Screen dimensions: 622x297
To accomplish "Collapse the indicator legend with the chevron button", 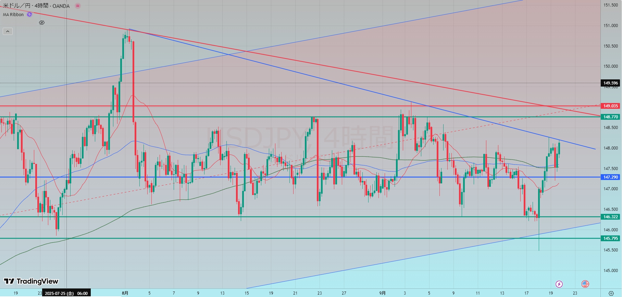I will pos(8,31).
